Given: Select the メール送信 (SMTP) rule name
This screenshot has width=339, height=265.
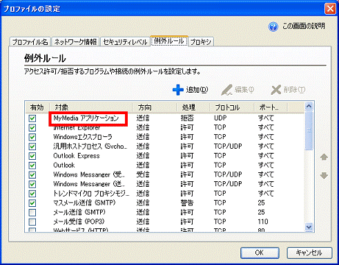Looking at the screenshot, I should [79, 212].
